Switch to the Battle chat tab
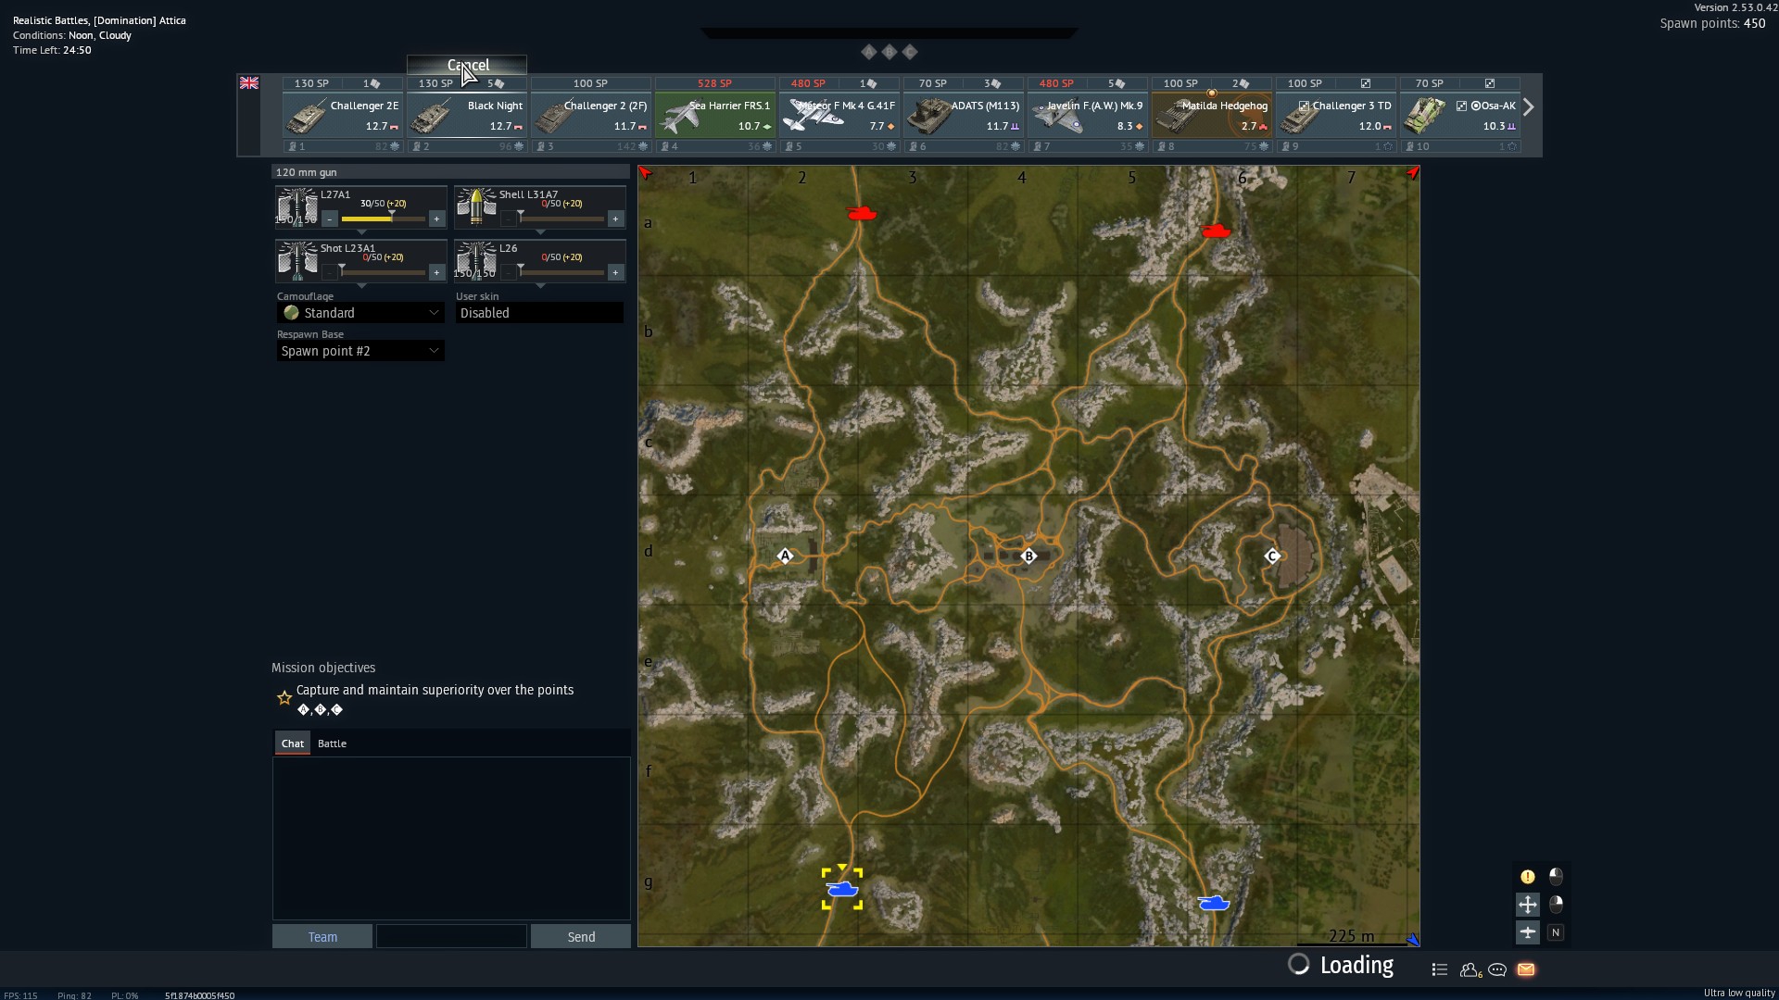This screenshot has height=1000, width=1779. 332,744
